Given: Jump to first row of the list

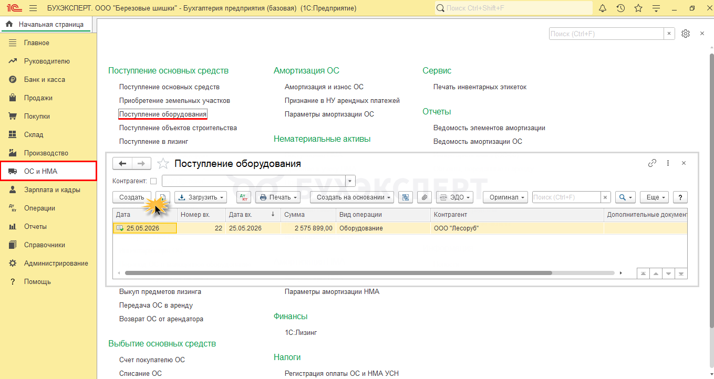Looking at the screenshot, I should [643, 273].
